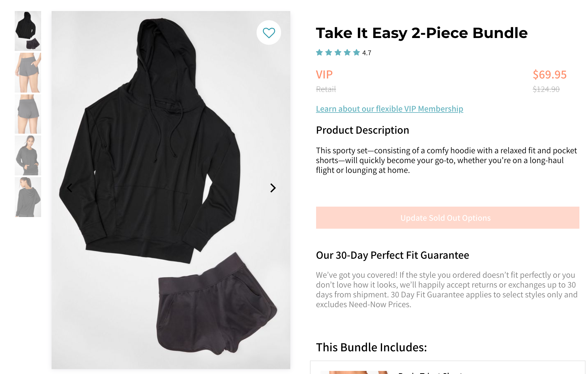The image size is (588, 374).
Task: Select the first star in rating
Action: [319, 52]
